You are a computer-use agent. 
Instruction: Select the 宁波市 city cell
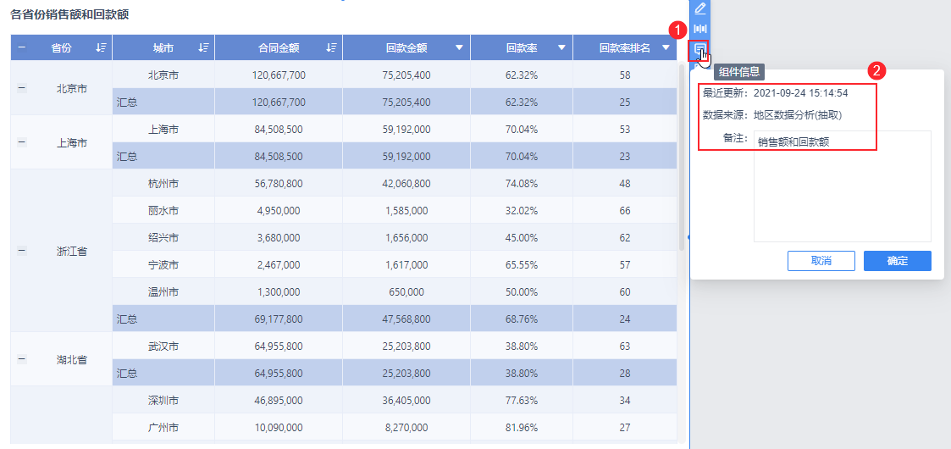[x=163, y=264]
